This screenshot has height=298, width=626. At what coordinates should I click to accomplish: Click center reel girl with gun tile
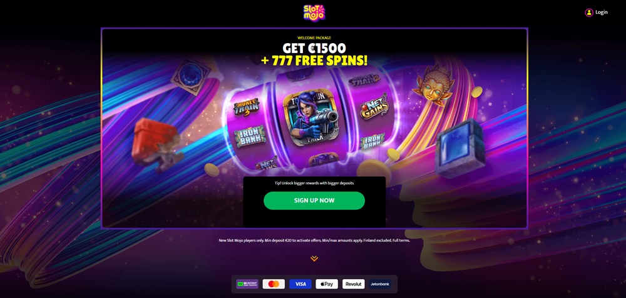(x=310, y=117)
